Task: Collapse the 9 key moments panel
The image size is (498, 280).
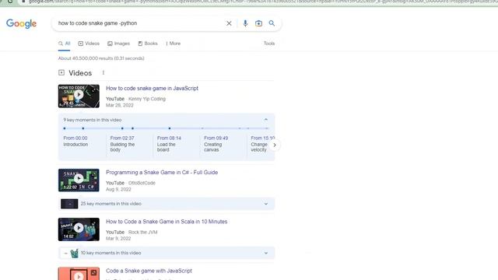Action: pos(266,120)
